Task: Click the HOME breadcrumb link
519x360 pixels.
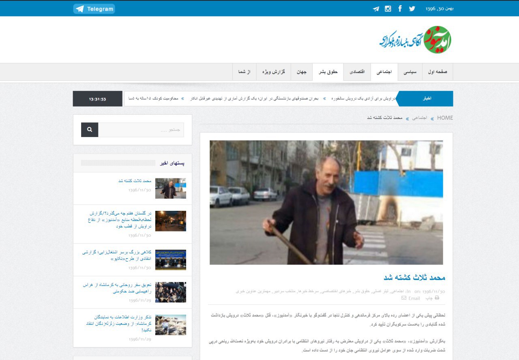Action: point(445,118)
